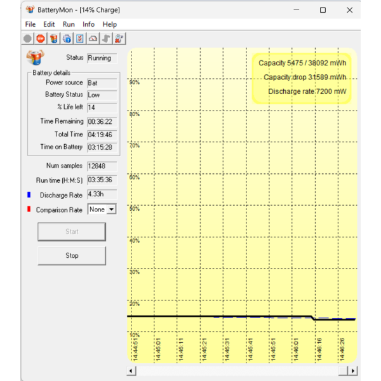381x381 pixels.
Task: Click the Battery Status field showing Low
Action: point(102,95)
